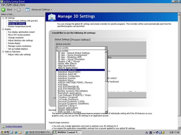Choose Autodesk 3ds Max preset

point(80,70)
